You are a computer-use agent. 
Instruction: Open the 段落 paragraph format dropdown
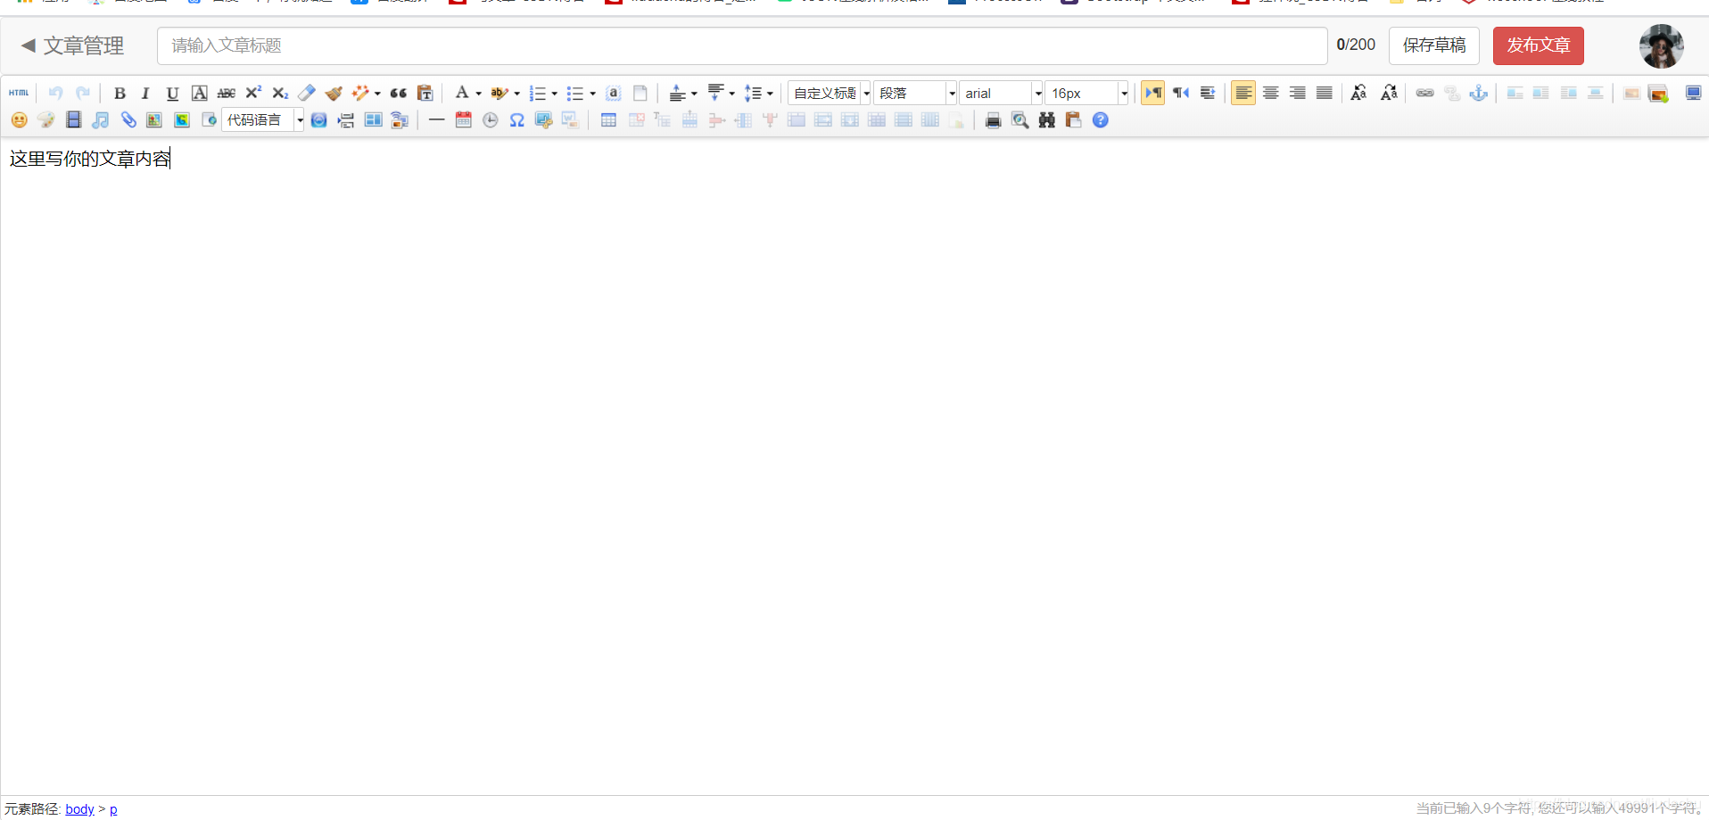tap(915, 93)
